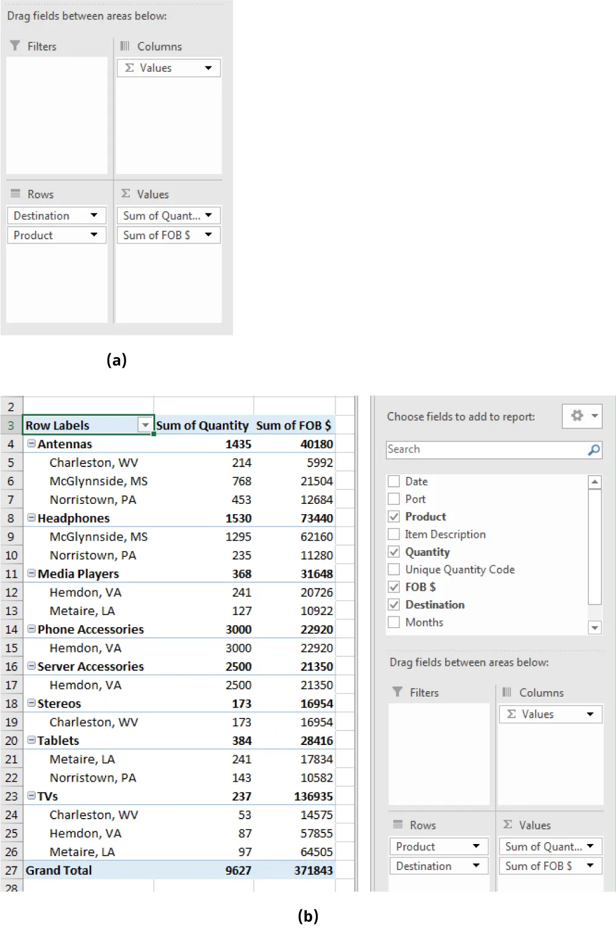Screen dimensions: 616x928
Task: Click the Filters funnel icon in panel (a)
Action: [x=14, y=46]
